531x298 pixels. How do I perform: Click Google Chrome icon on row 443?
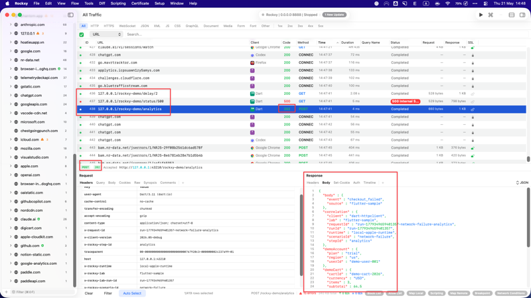pos(252,147)
